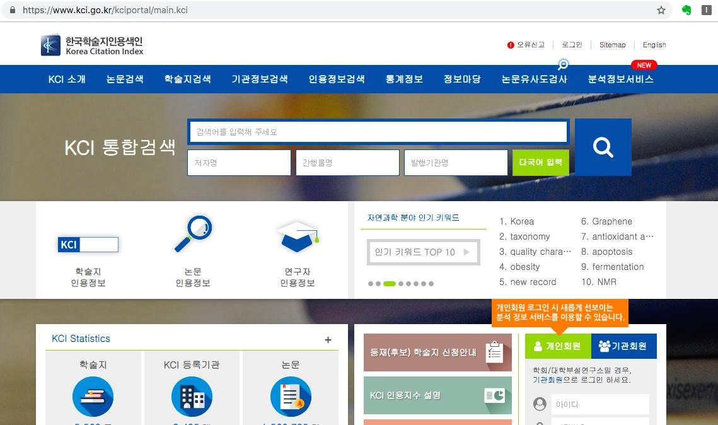Open the 정보마당 menu

462,79
